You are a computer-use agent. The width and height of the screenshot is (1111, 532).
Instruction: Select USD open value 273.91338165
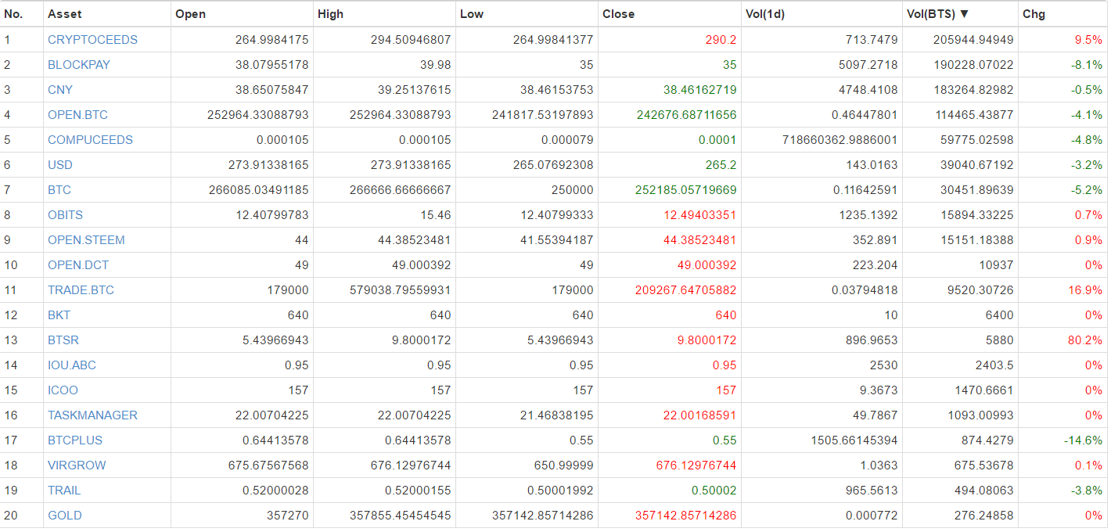click(268, 165)
